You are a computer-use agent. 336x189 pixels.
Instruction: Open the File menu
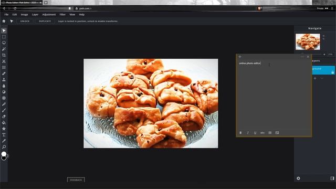[x=6, y=15]
